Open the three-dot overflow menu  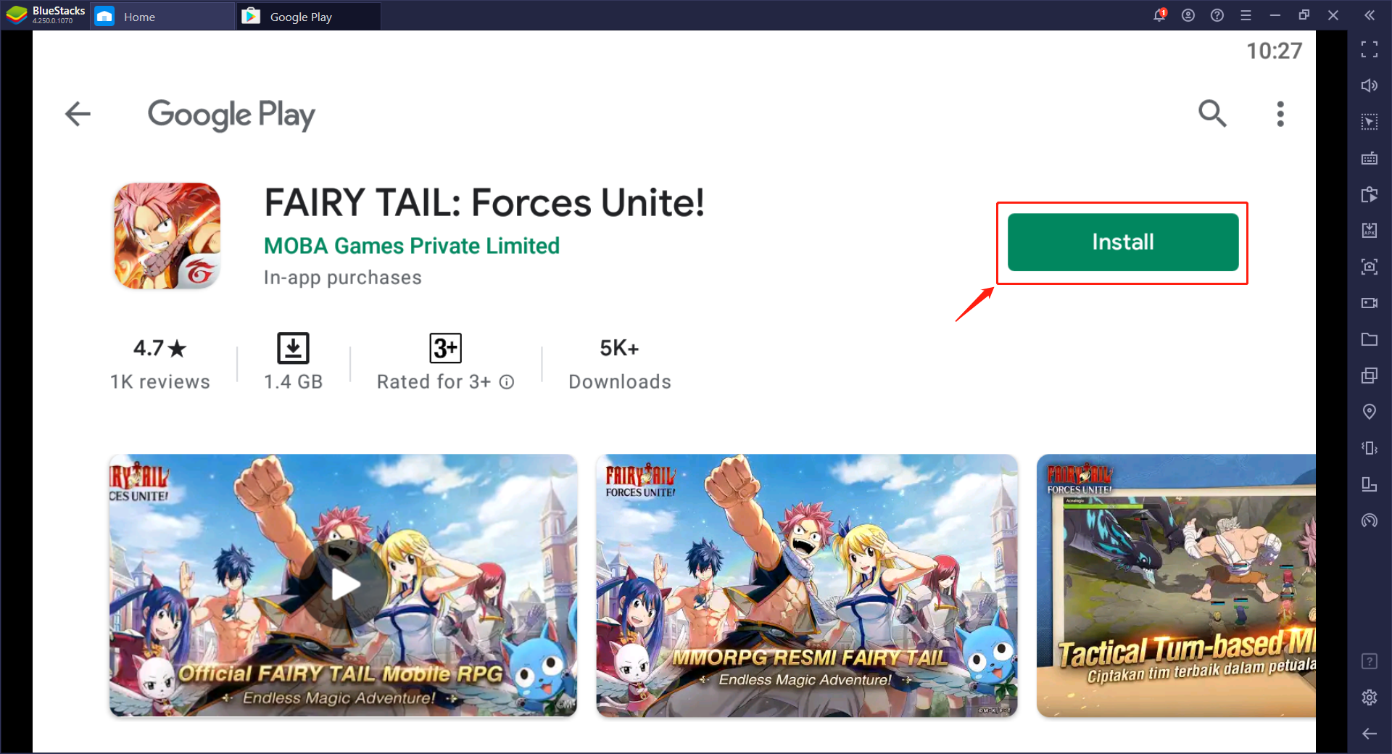pyautogui.click(x=1280, y=114)
